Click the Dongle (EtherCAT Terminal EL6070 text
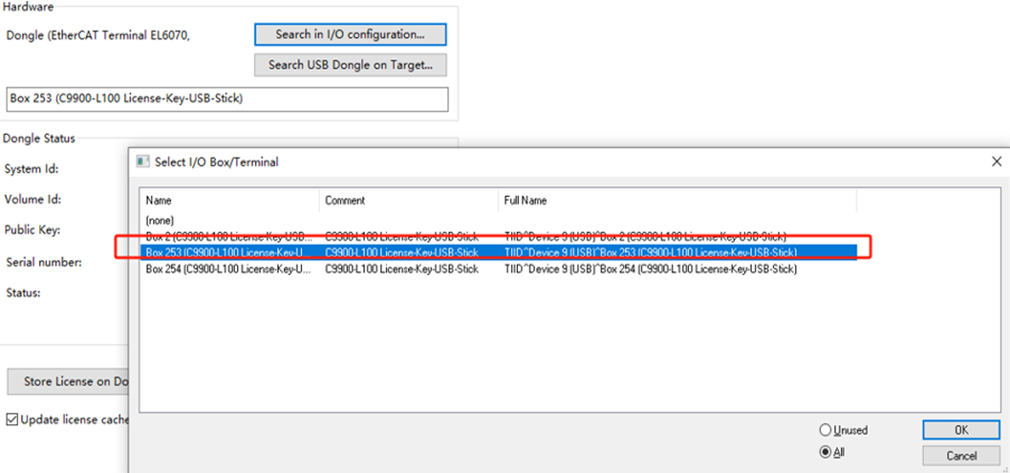 tap(97, 35)
